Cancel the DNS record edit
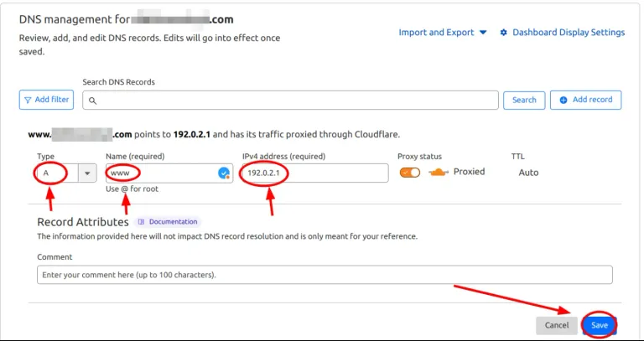The width and height of the screenshot is (644, 341). [x=557, y=325]
